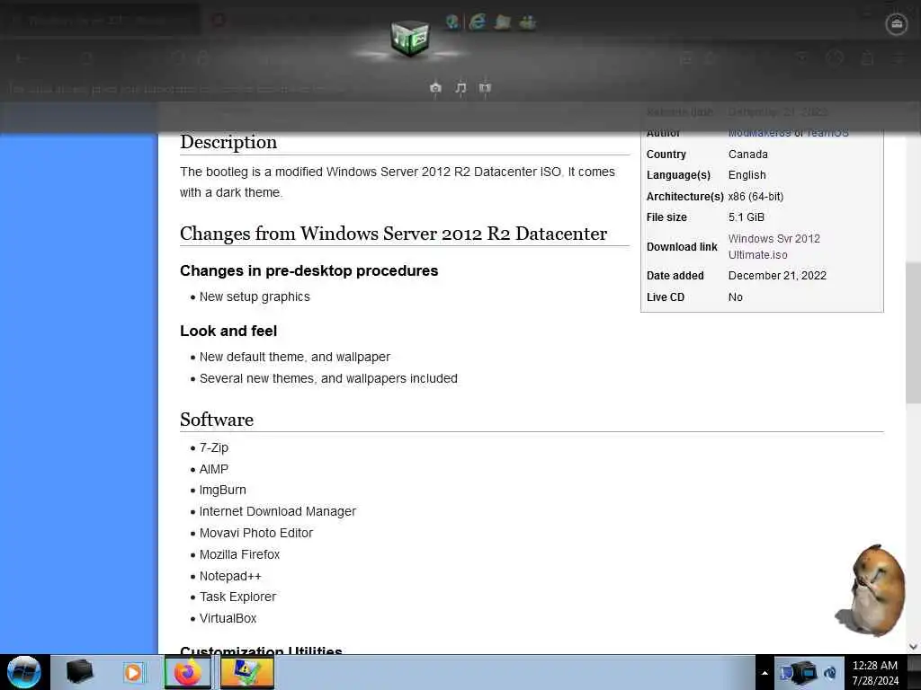Click the x86 (64-bit) architecture value
This screenshot has height=690, width=921.
(756, 197)
